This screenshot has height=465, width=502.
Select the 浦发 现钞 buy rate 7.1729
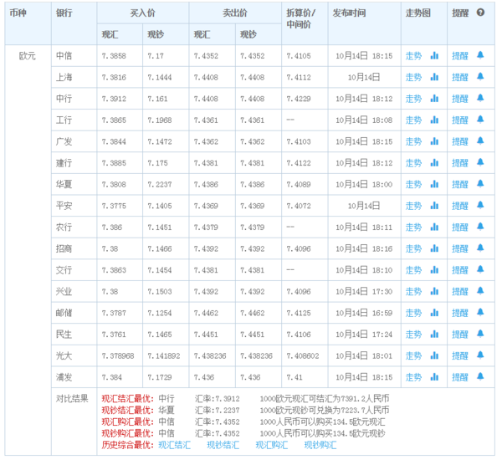click(x=160, y=378)
